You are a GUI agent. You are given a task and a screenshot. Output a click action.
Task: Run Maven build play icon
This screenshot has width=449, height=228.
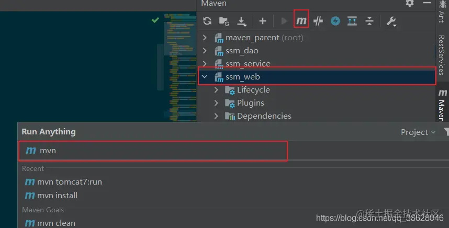(284, 21)
